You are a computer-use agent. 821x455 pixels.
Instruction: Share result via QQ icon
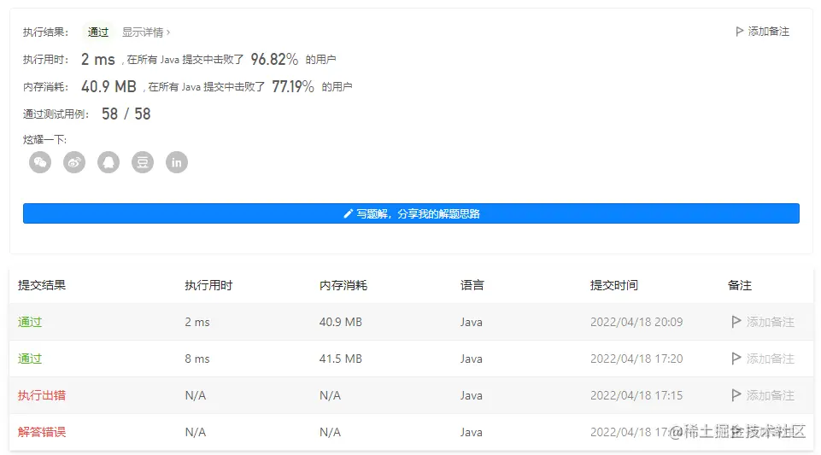(108, 162)
